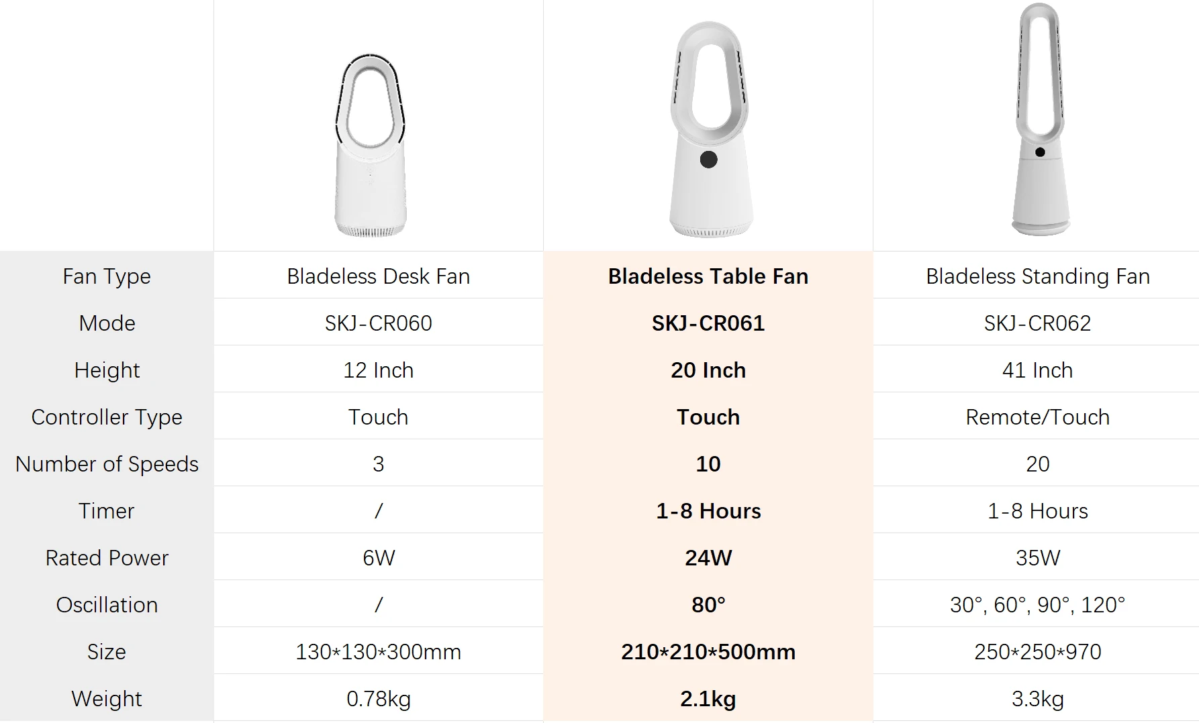Click the 30°, 60°, 90°, 120° oscillation value

pos(1037,605)
